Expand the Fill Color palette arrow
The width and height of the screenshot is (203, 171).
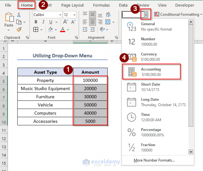click(56, 30)
